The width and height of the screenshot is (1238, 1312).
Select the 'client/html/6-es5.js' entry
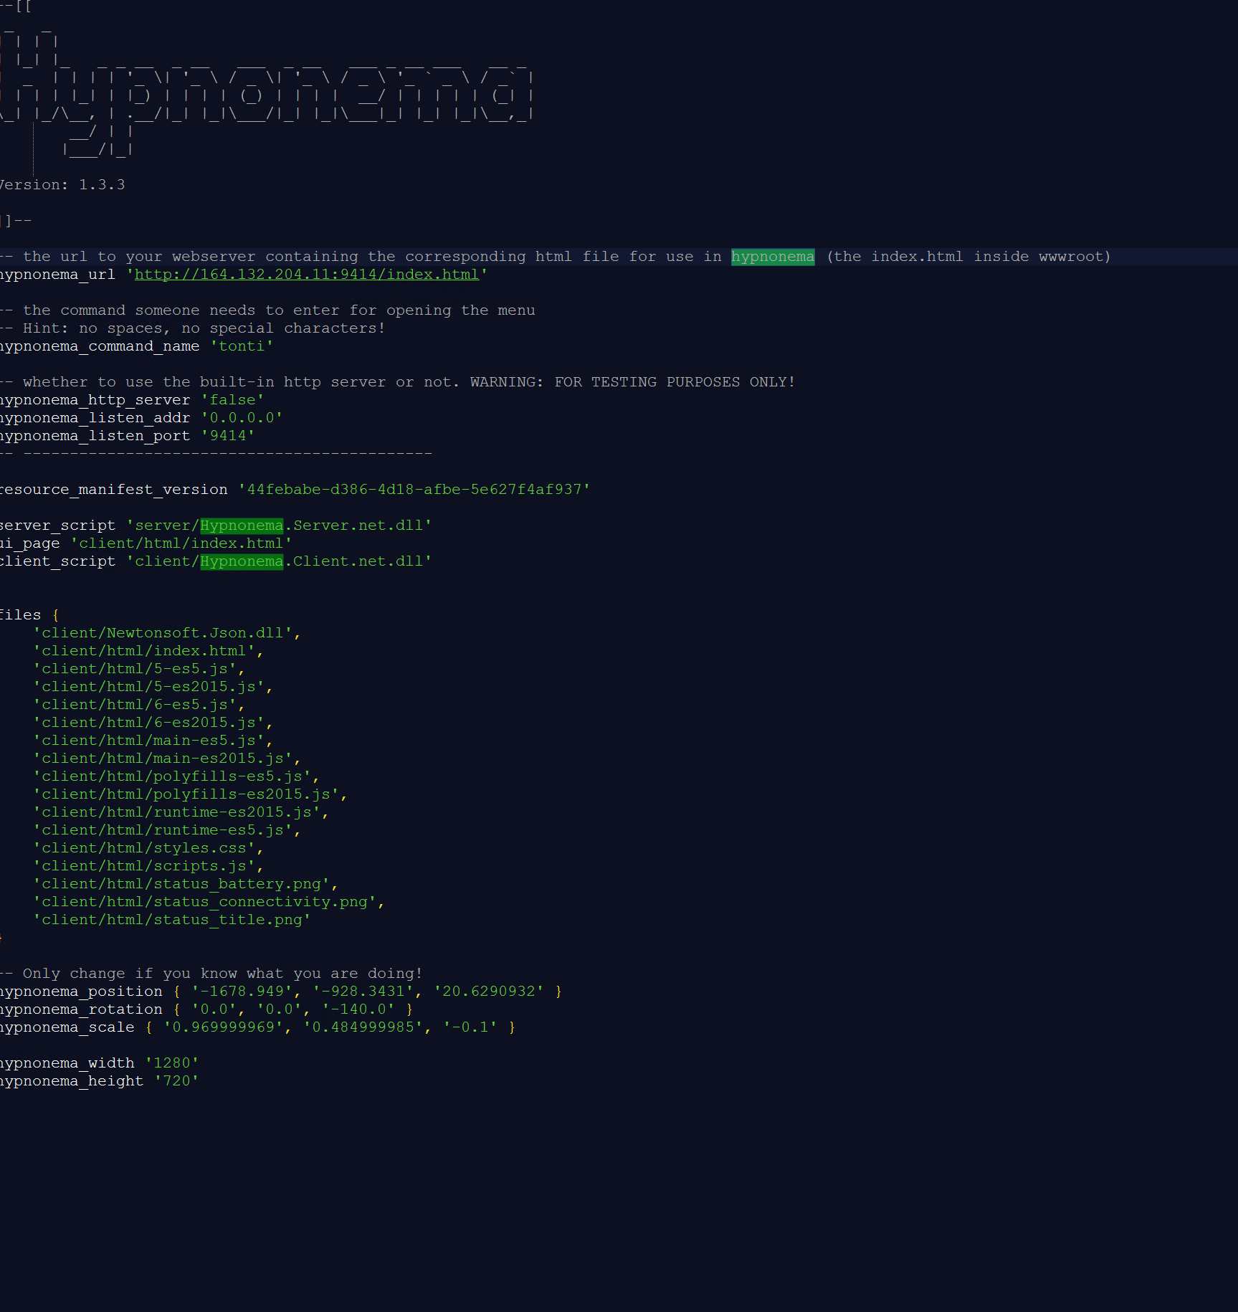(135, 705)
